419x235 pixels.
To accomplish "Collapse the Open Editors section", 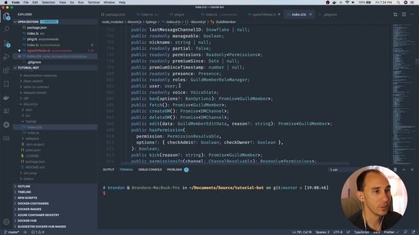I will [x=27, y=22].
